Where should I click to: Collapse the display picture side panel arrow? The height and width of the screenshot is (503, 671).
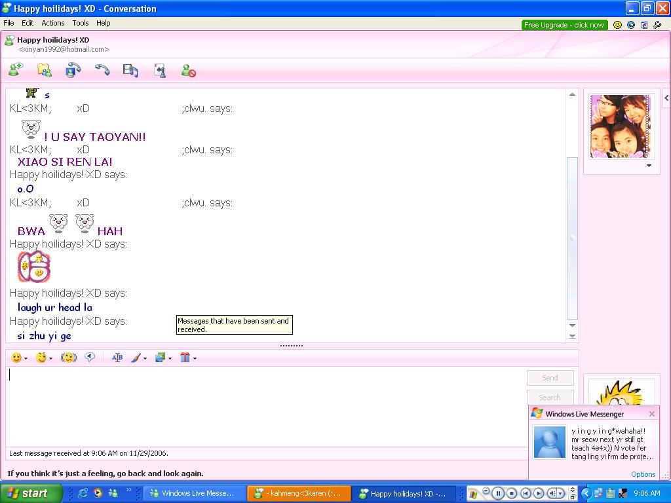pos(666,98)
